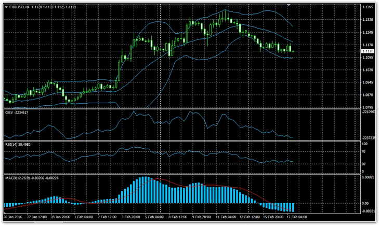Click the 1.1395 level on price scale
The image size is (379, 225).
point(367,7)
